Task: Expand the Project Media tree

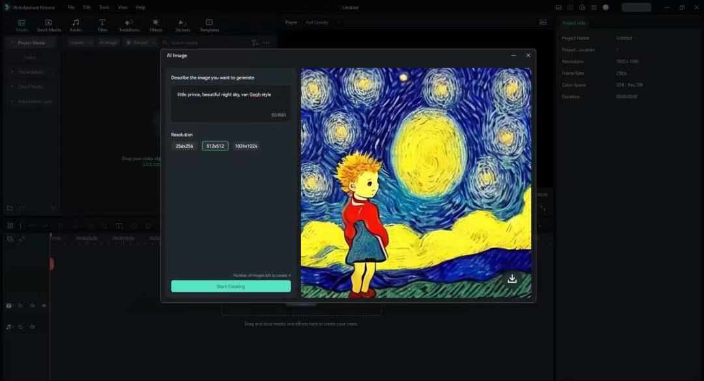Action: pos(12,43)
